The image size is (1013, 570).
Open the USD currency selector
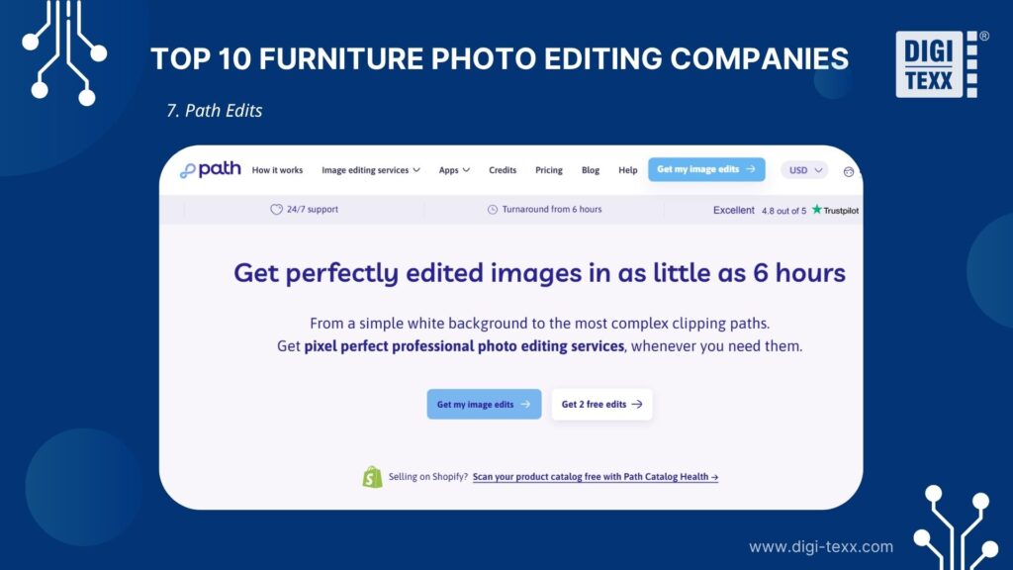coord(805,170)
